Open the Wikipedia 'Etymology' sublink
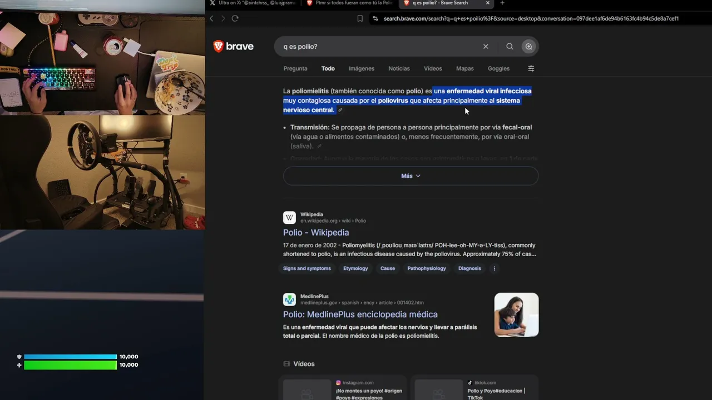This screenshot has width=712, height=400. click(x=355, y=268)
